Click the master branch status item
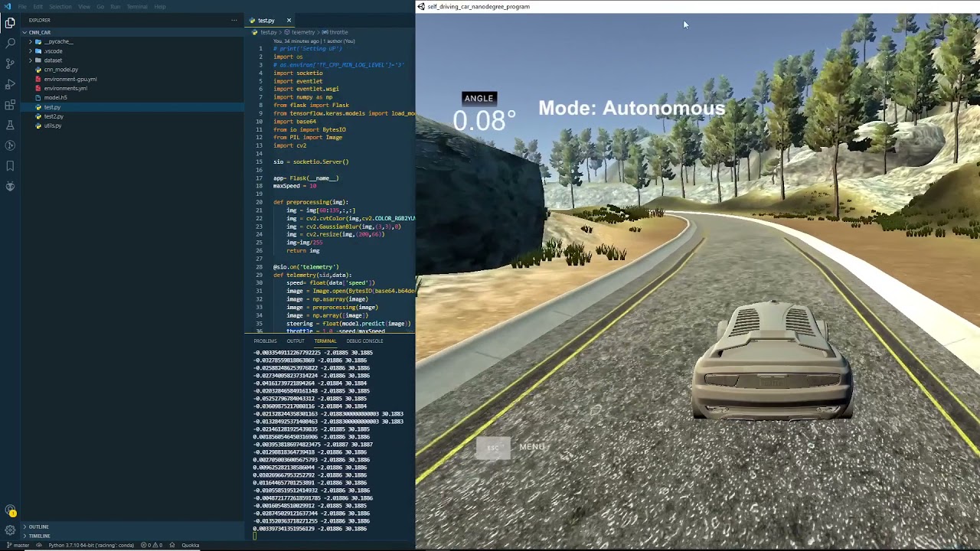 coord(17,545)
